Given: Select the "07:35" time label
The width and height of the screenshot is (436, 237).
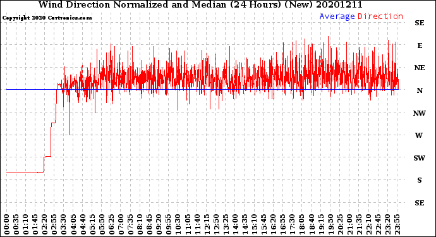Looking at the screenshot, I should click(130, 224).
